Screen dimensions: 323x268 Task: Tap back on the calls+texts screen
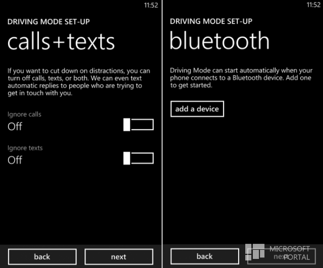(x=42, y=257)
